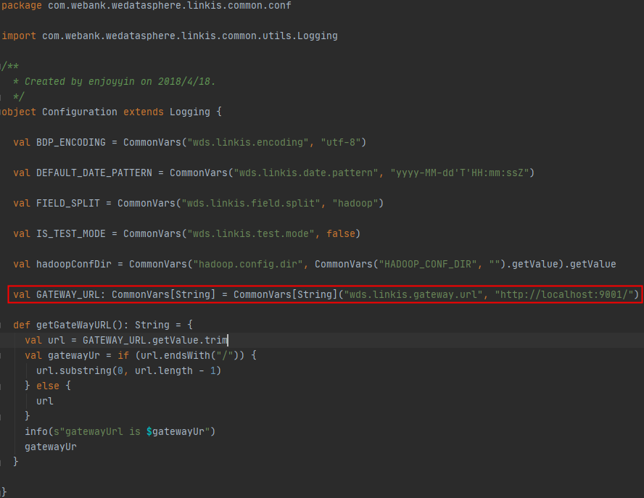Click 'url.length' in the substring arguments
Screen dimensions: 644x498
pyautogui.click(x=163, y=370)
